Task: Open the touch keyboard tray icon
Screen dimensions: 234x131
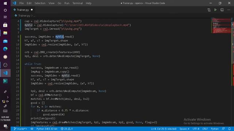Action: [5, 111]
